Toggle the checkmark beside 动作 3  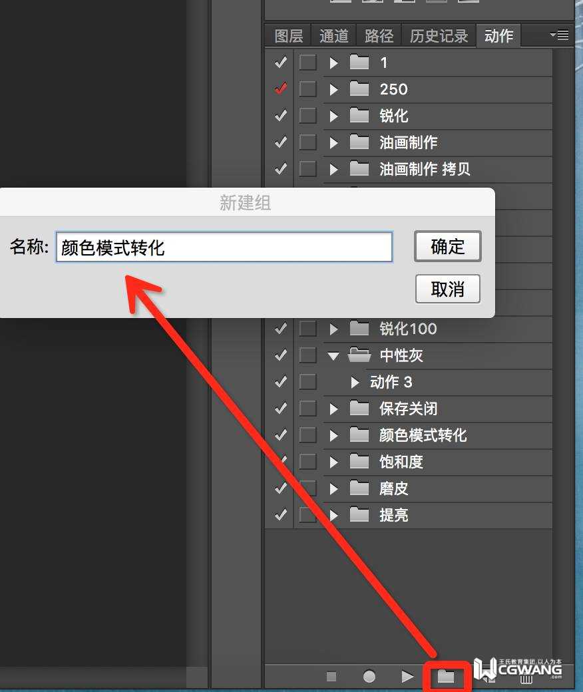point(281,382)
